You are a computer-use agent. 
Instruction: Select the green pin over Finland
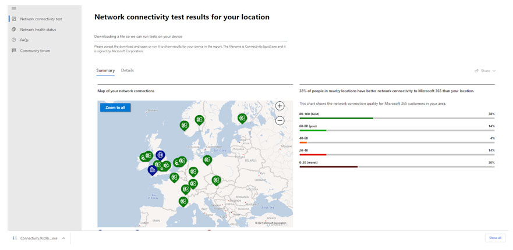coord(242,118)
